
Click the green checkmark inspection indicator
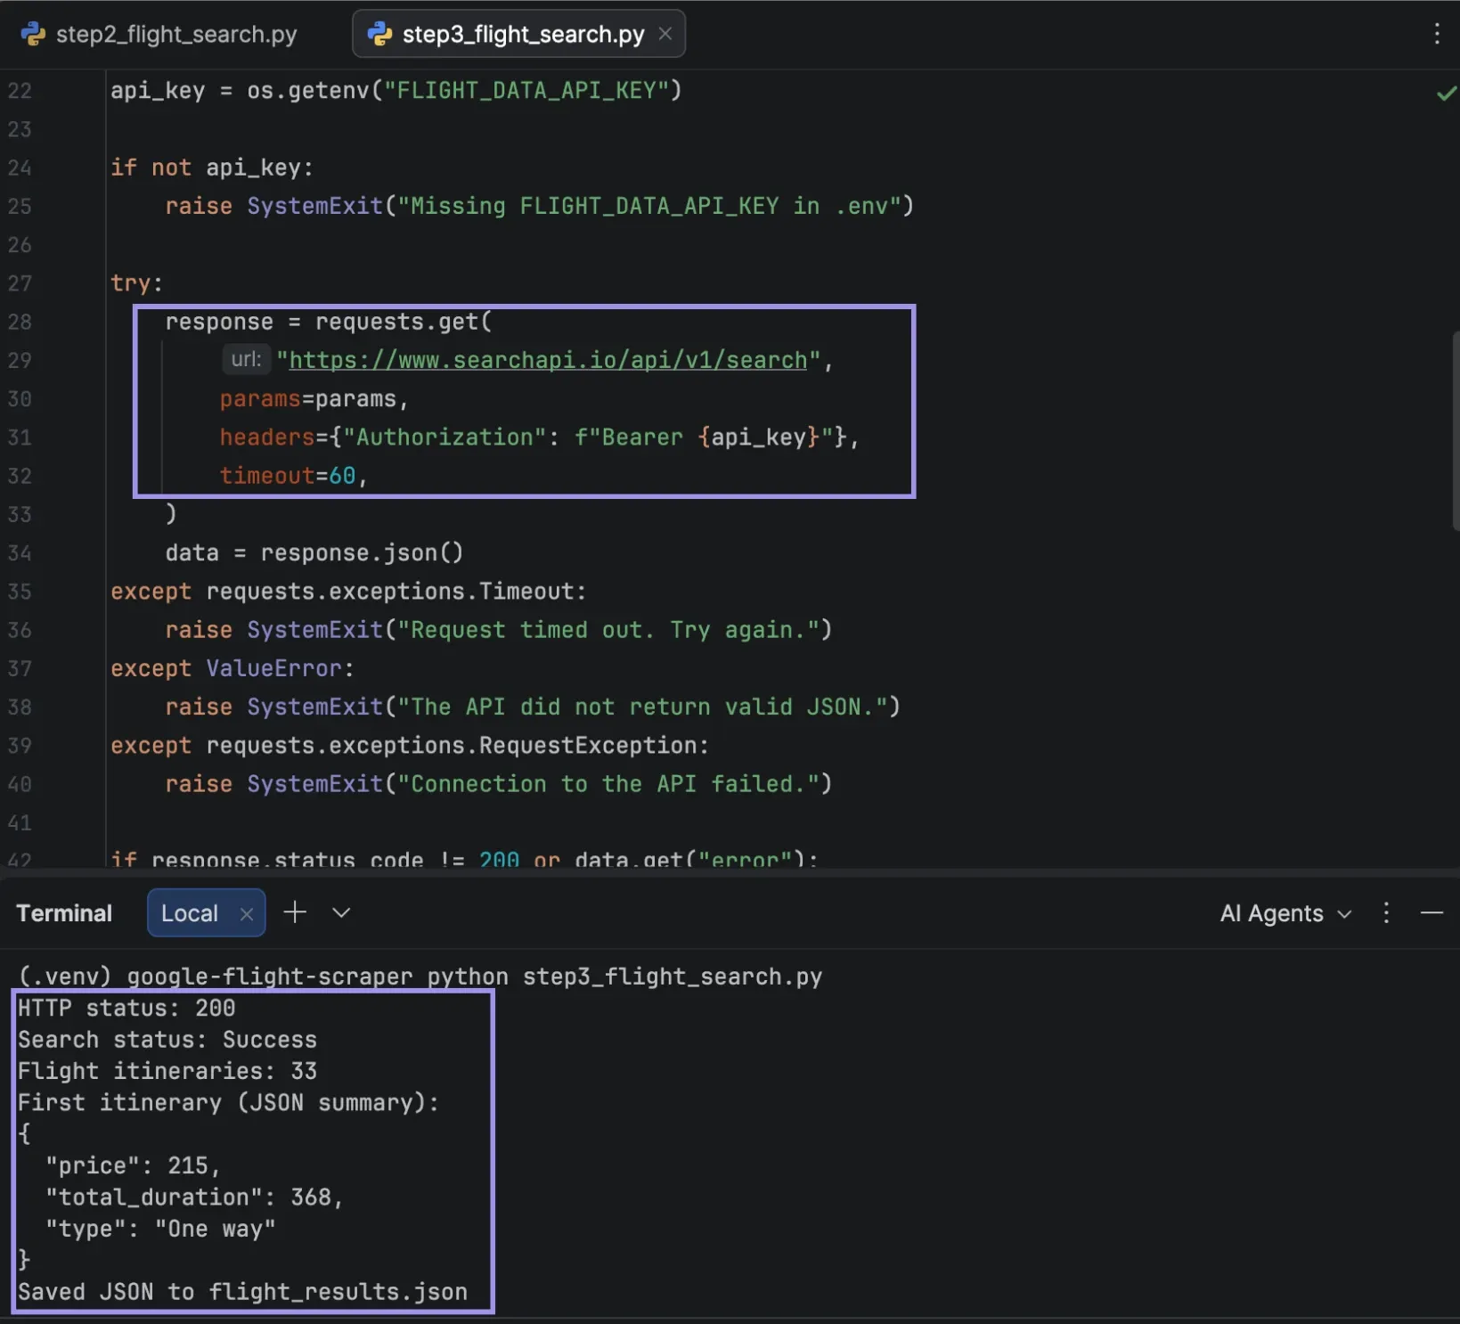[x=1446, y=93]
